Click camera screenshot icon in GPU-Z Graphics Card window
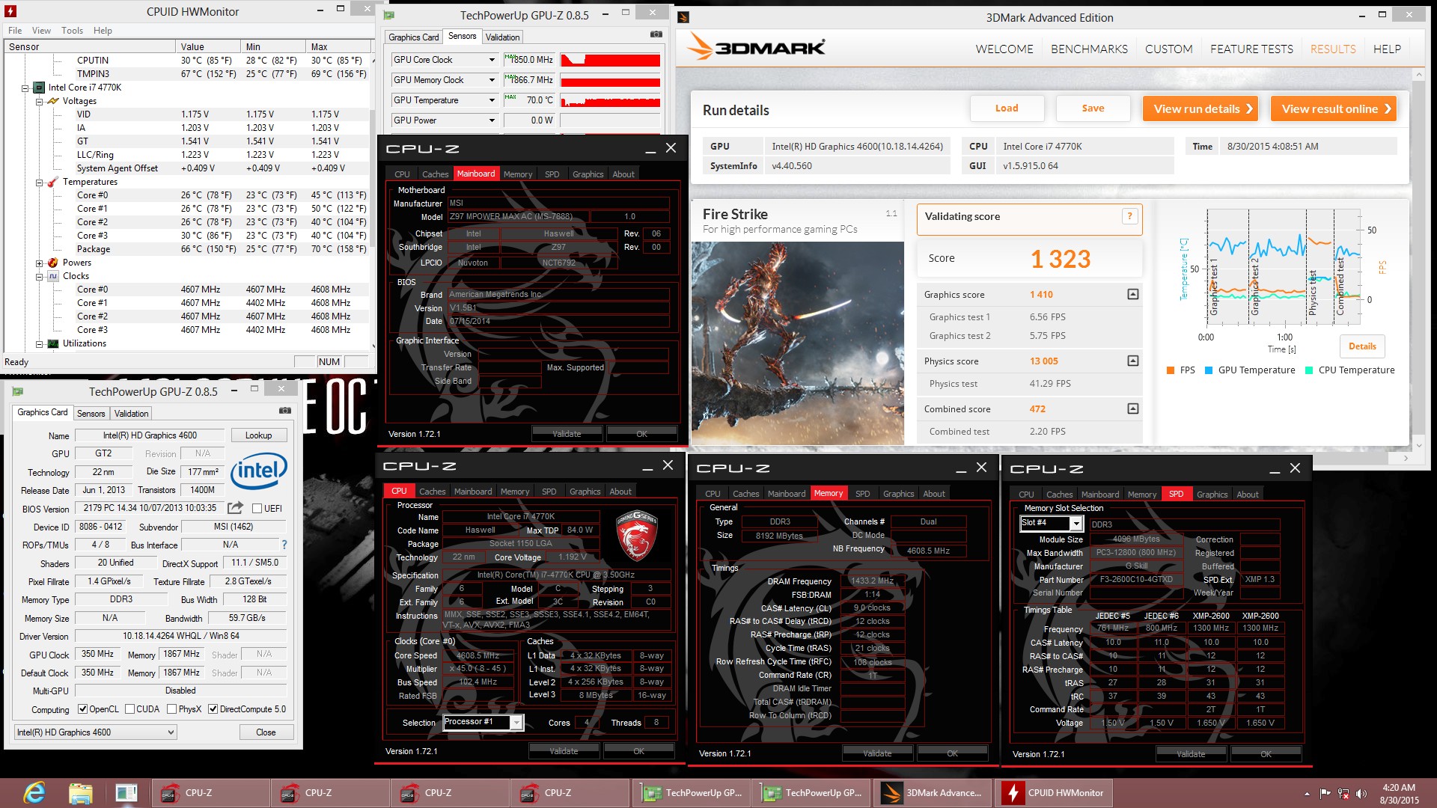 click(285, 411)
